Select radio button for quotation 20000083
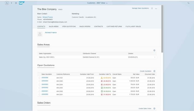 click(x=39, y=85)
